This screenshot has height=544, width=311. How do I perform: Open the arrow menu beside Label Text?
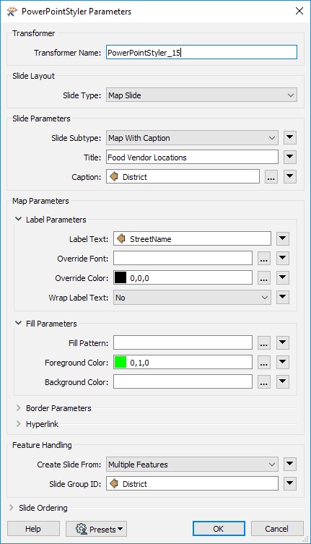click(x=283, y=238)
